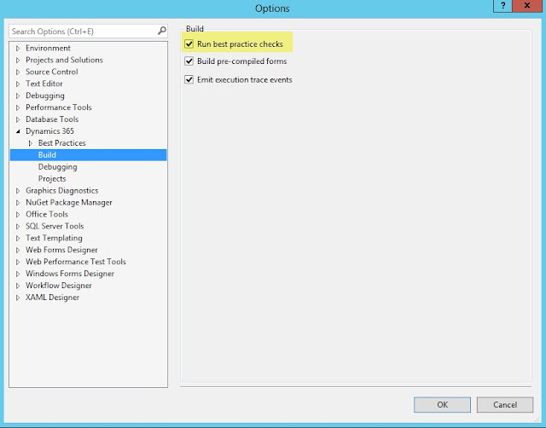The height and width of the screenshot is (428, 546).
Task: Select the Best Practices tree label
Action: click(x=61, y=142)
